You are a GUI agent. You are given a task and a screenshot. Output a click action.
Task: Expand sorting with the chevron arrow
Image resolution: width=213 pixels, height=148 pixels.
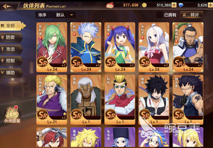click(72, 15)
